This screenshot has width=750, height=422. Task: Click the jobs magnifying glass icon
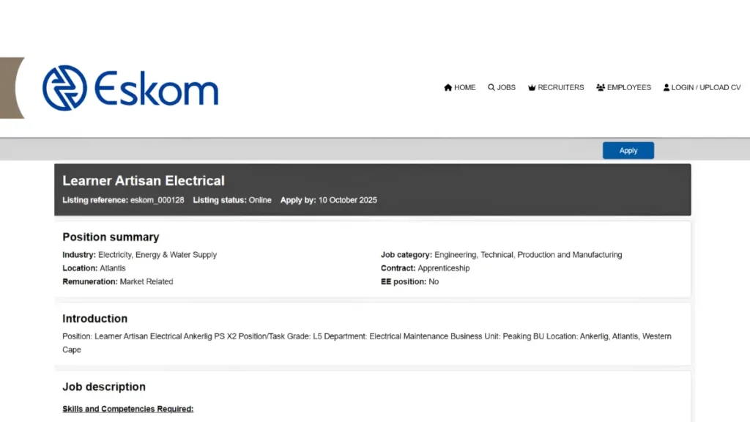[x=491, y=88]
